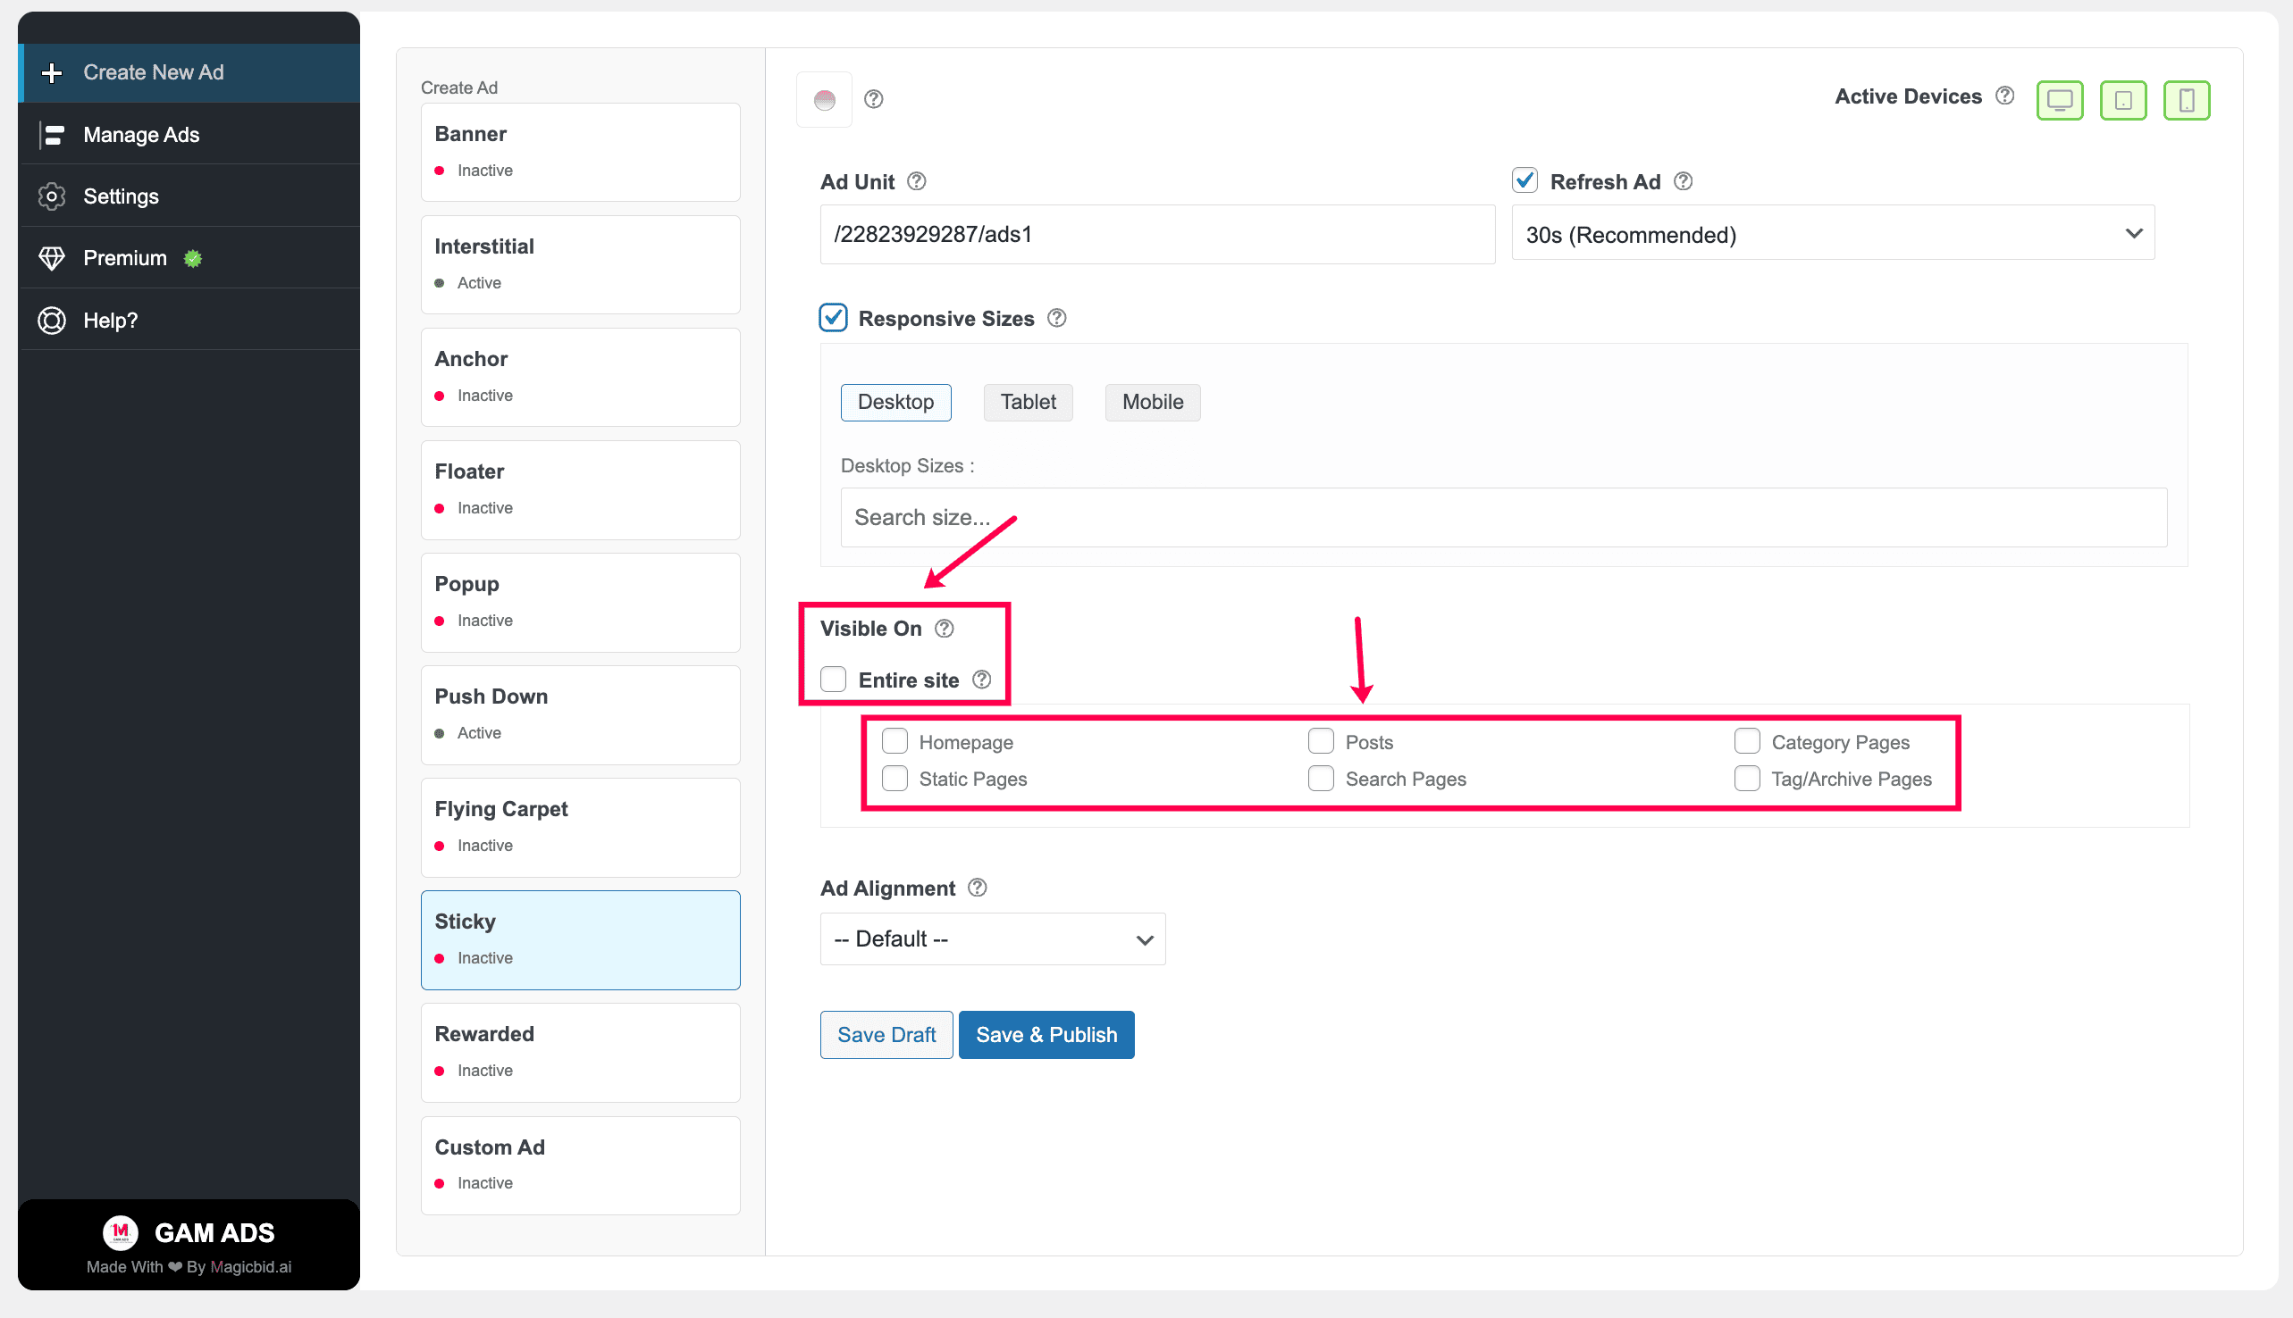Uncheck the Refresh Ad checkbox
The height and width of the screenshot is (1318, 2293).
1525,181
